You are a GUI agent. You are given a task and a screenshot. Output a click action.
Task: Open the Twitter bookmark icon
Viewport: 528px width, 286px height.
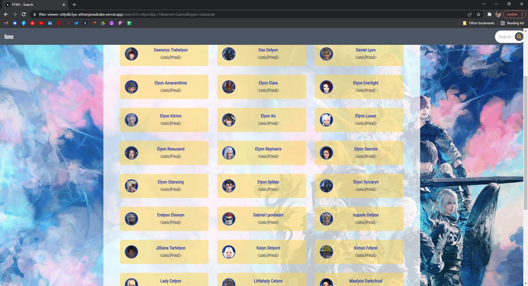[76, 23]
